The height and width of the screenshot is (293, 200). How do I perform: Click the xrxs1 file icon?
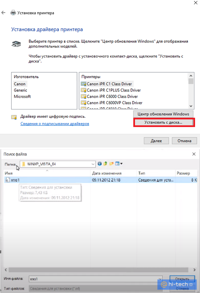click(7, 180)
